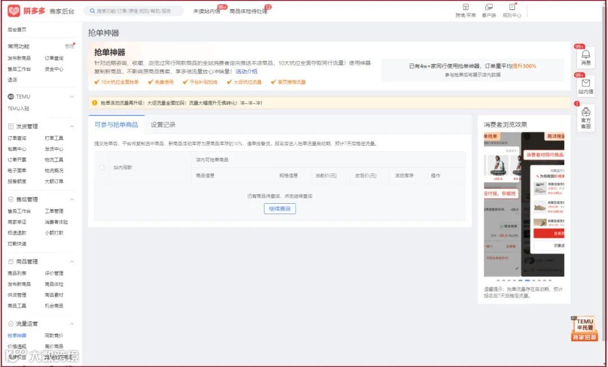Click the search input field
The image size is (608, 367).
click(134, 11)
